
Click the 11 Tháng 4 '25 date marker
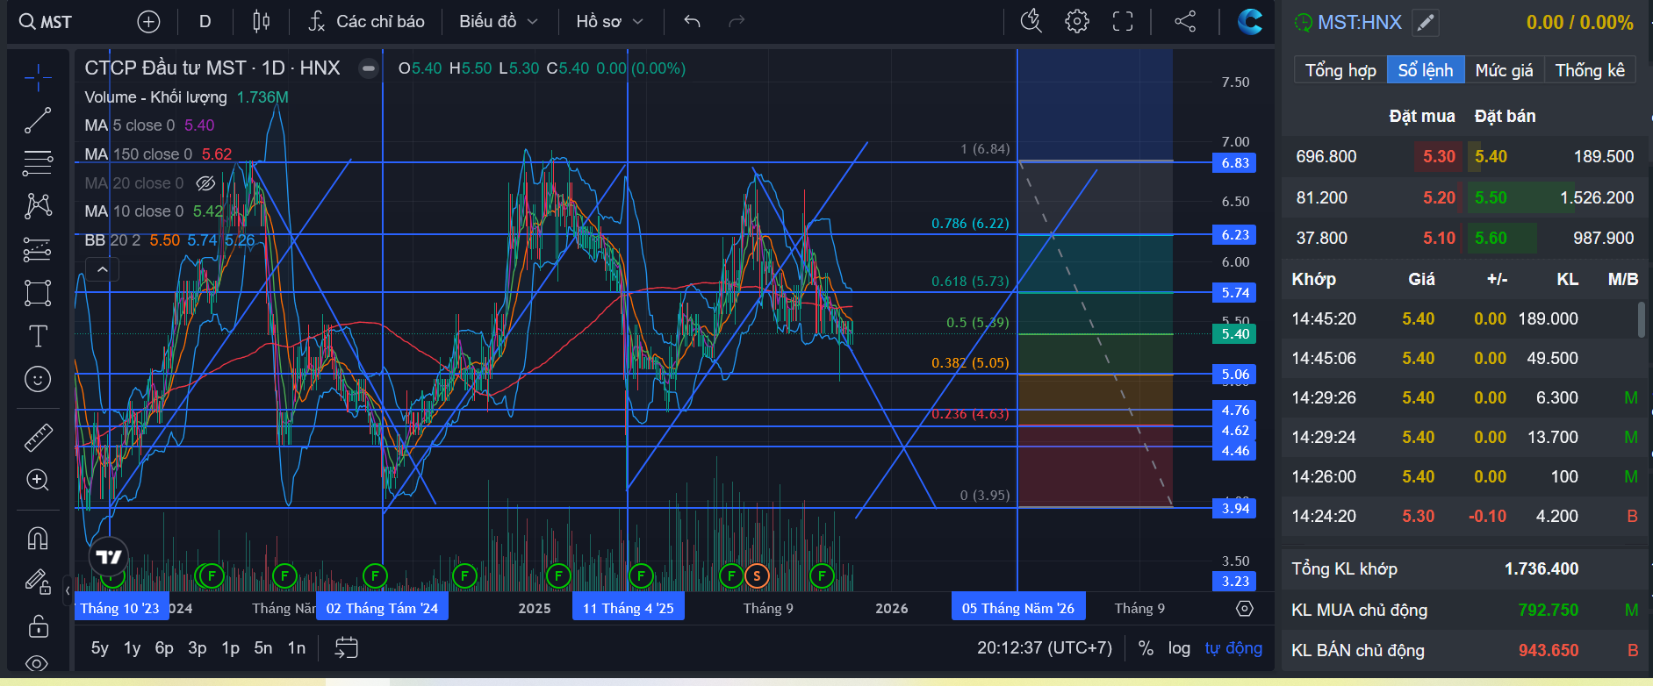pos(629,608)
